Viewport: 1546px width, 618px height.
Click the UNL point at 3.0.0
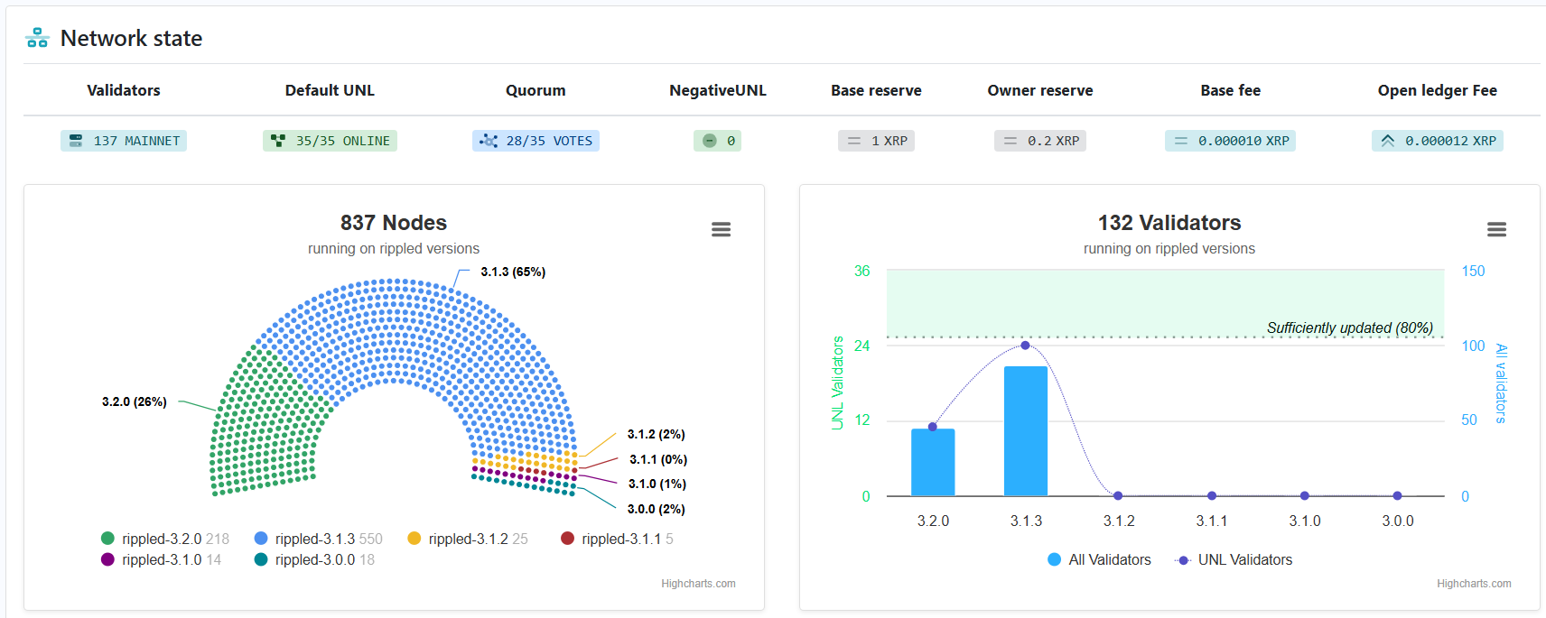pyautogui.click(x=1397, y=495)
